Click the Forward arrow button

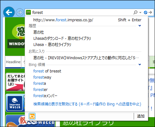tap(20, 12)
